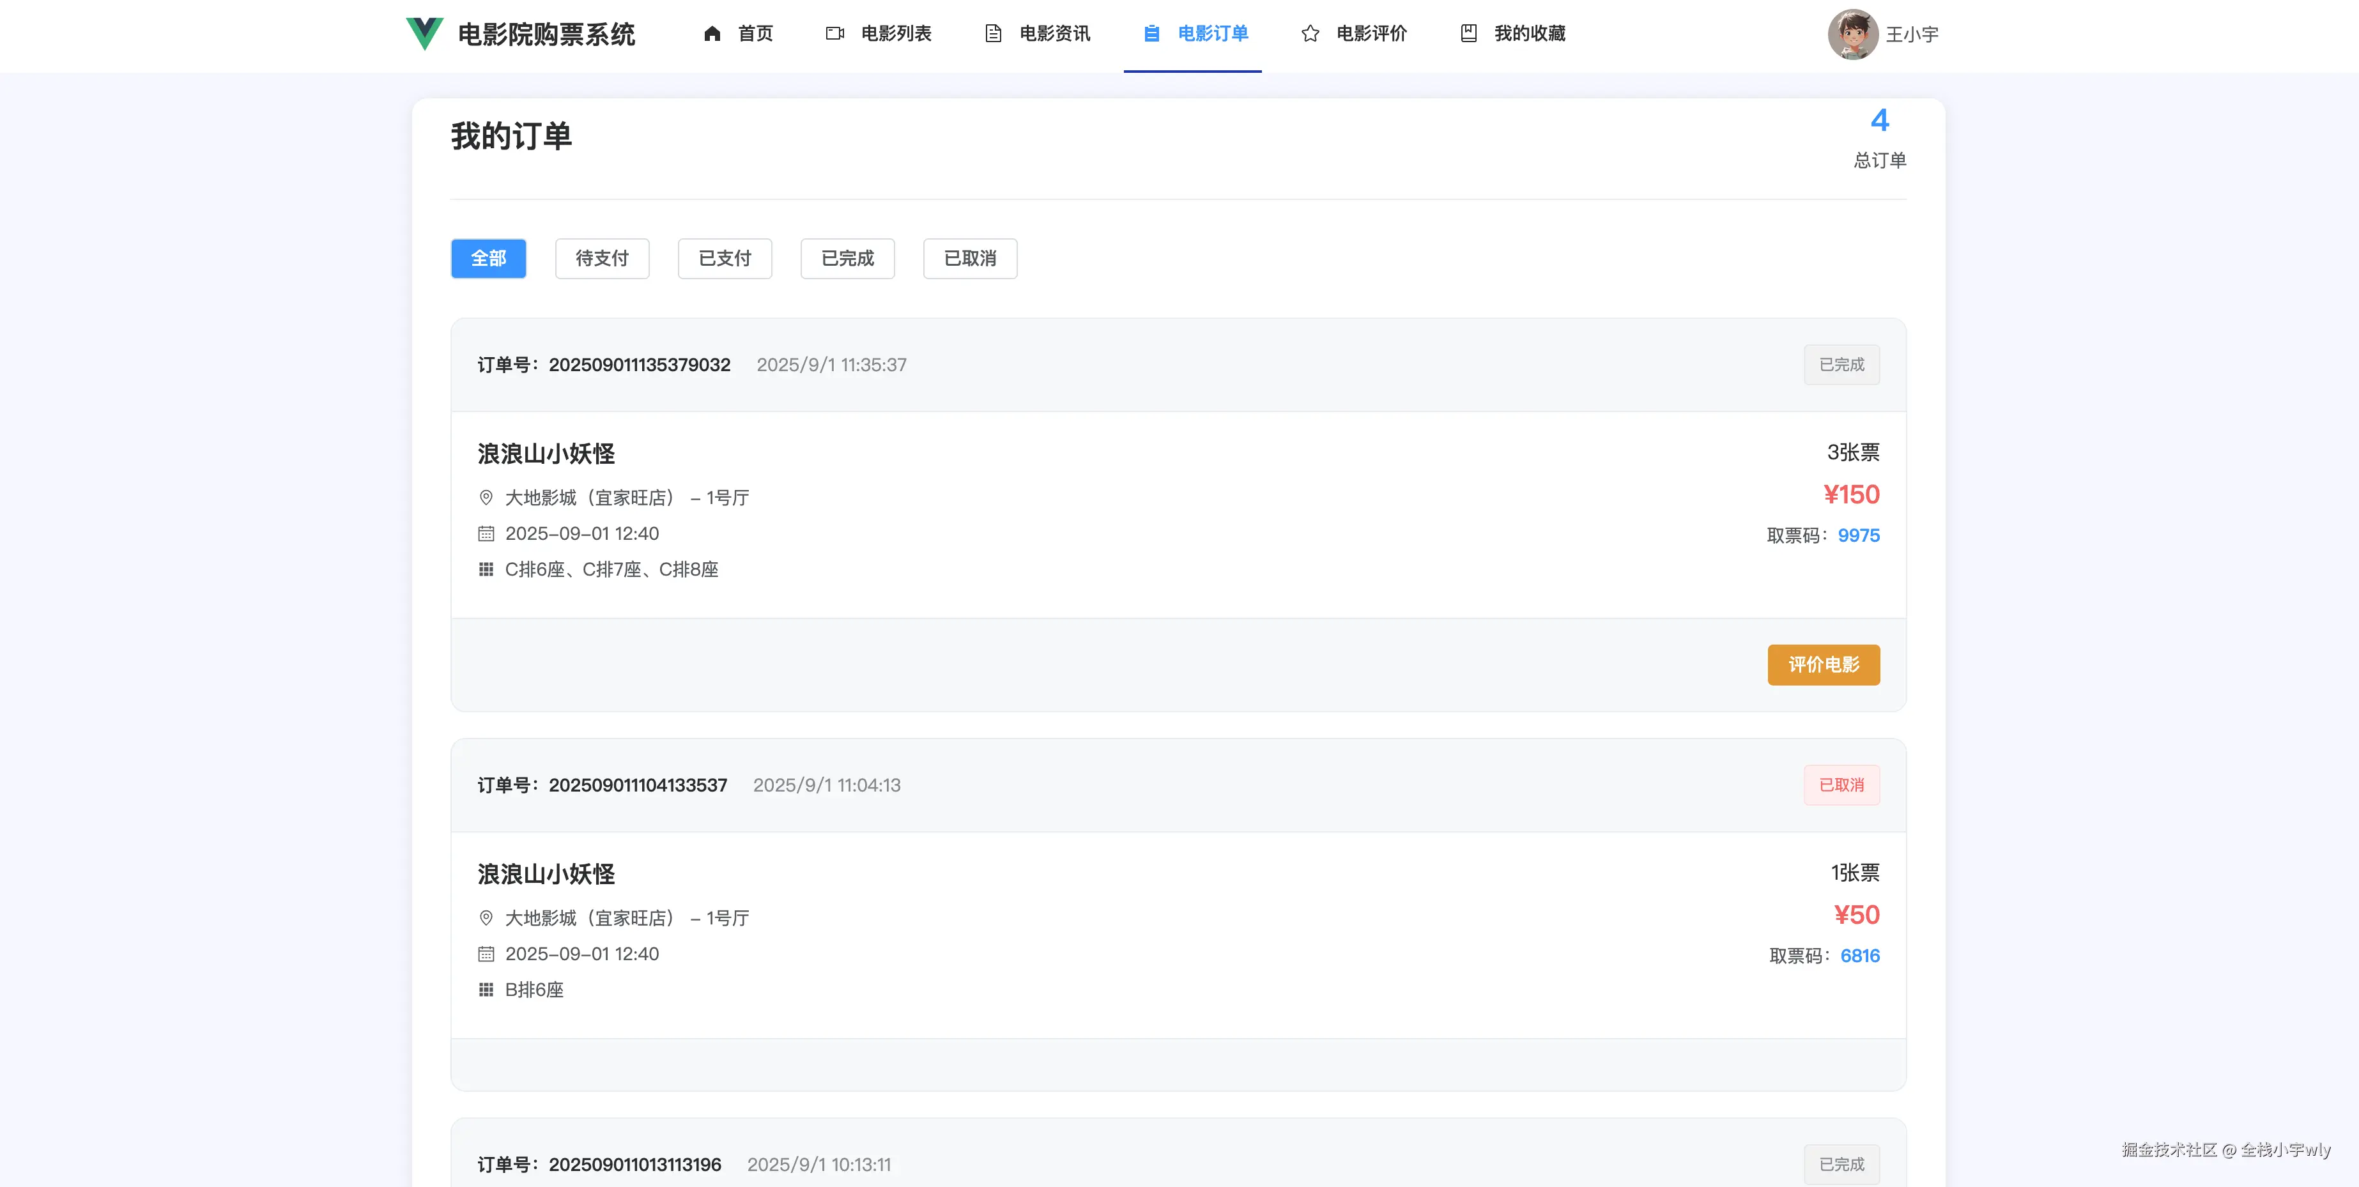The height and width of the screenshot is (1187, 2359).
Task: Select the 已取消 order filter
Action: [x=970, y=258]
